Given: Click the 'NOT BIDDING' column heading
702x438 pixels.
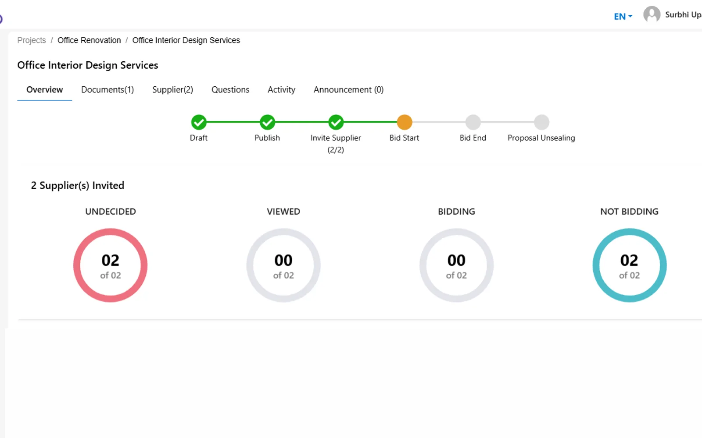Looking at the screenshot, I should click(630, 212).
